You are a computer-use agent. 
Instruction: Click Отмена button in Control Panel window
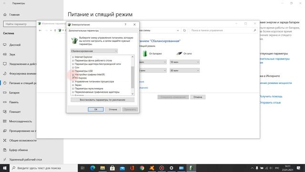(x=198, y=97)
